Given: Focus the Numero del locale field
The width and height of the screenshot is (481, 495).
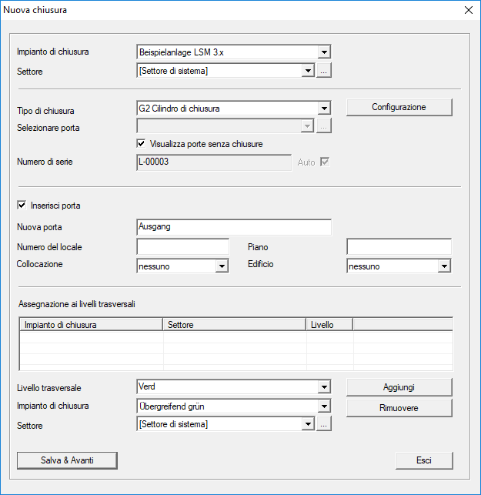Looking at the screenshot, I should (x=183, y=246).
